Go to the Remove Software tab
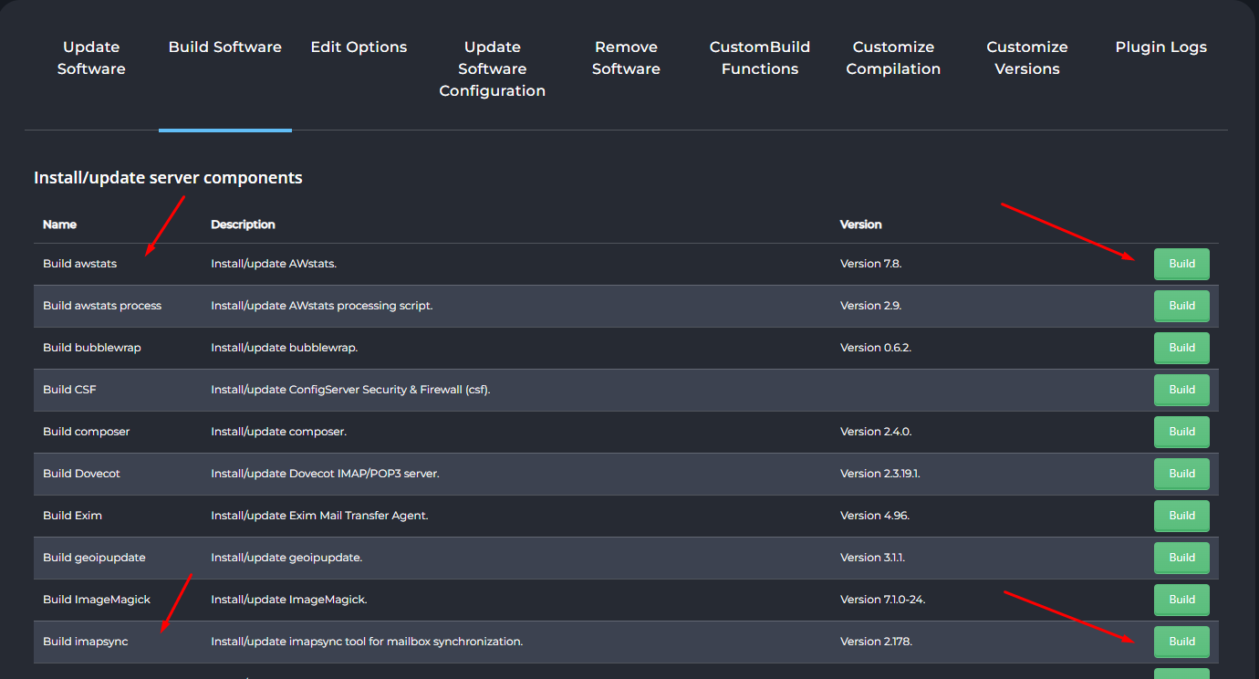This screenshot has width=1259, height=679. pyautogui.click(x=626, y=57)
